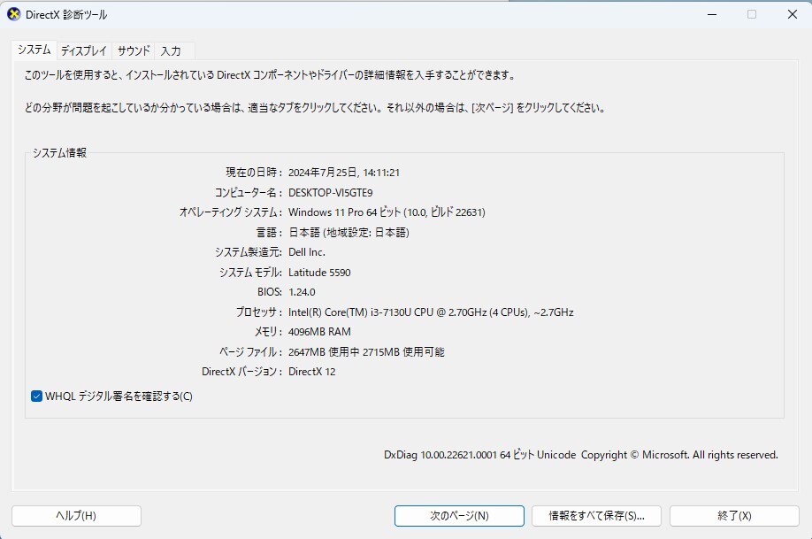Viewport: 812px width, 539px height.
Task: Exit the tool with 終了(X)
Action: (x=734, y=516)
